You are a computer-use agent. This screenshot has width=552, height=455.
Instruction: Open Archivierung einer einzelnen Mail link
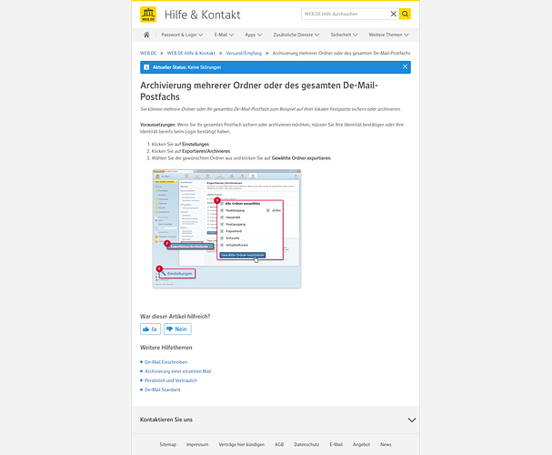[177, 371]
